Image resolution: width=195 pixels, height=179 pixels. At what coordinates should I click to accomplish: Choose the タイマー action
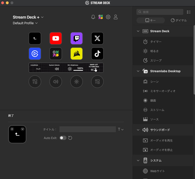tap(163, 41)
